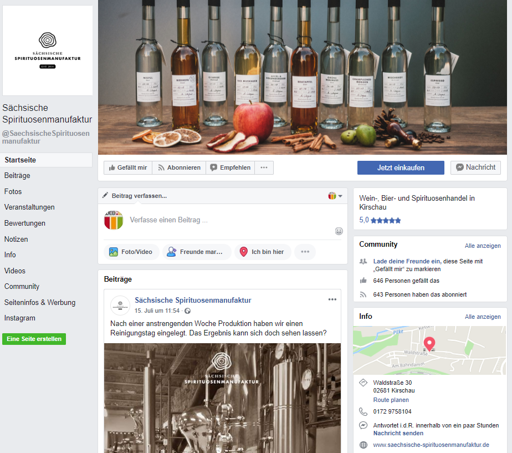
Task: Click the Verfasse einen Beitrag text field
Action: 169,220
